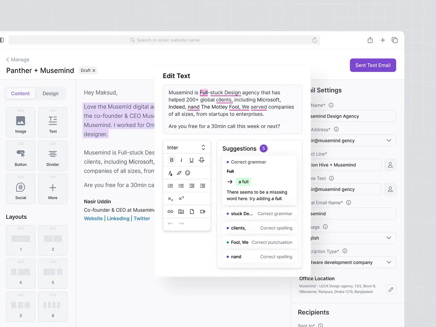The image size is (436, 327).
Task: Switch to the Content tab
Action: (20, 93)
